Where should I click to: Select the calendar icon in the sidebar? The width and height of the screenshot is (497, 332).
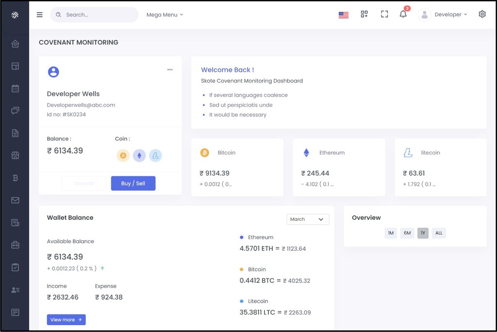[15, 88]
